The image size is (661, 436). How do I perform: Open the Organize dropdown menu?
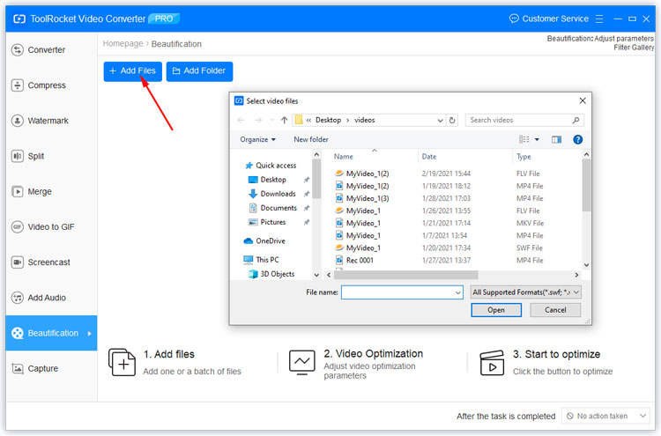tap(257, 139)
